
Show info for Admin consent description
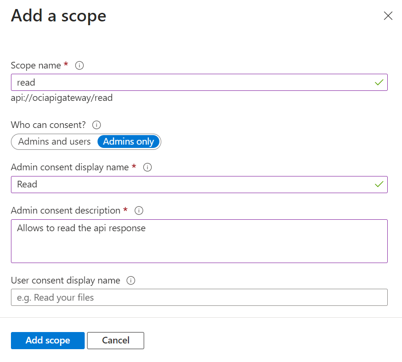(x=139, y=210)
